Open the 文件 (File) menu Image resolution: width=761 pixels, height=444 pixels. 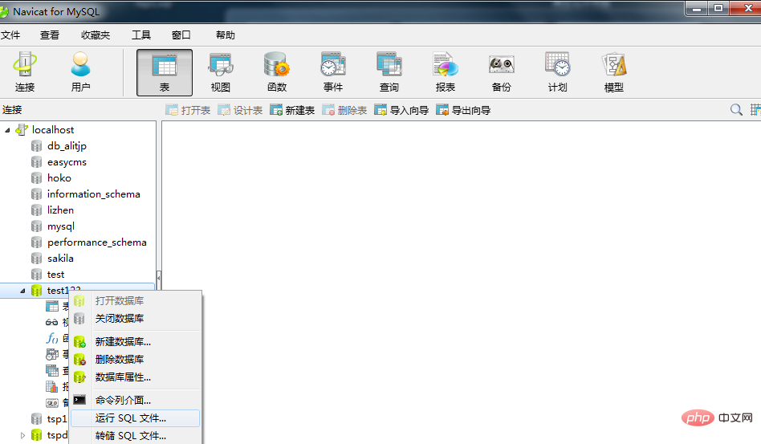[10, 35]
